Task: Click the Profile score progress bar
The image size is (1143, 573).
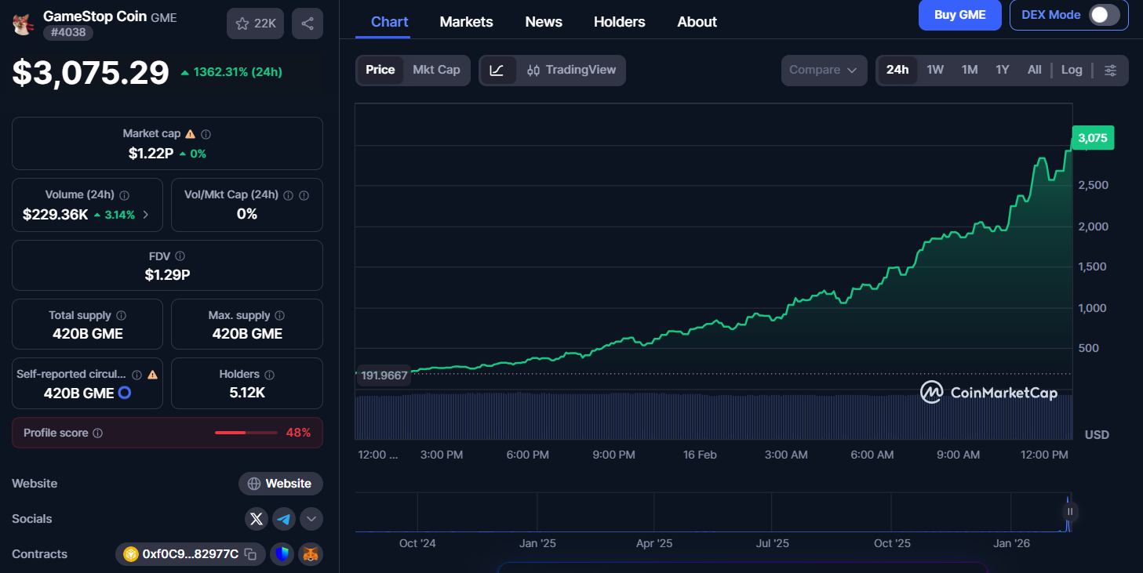Action: pyautogui.click(x=246, y=433)
